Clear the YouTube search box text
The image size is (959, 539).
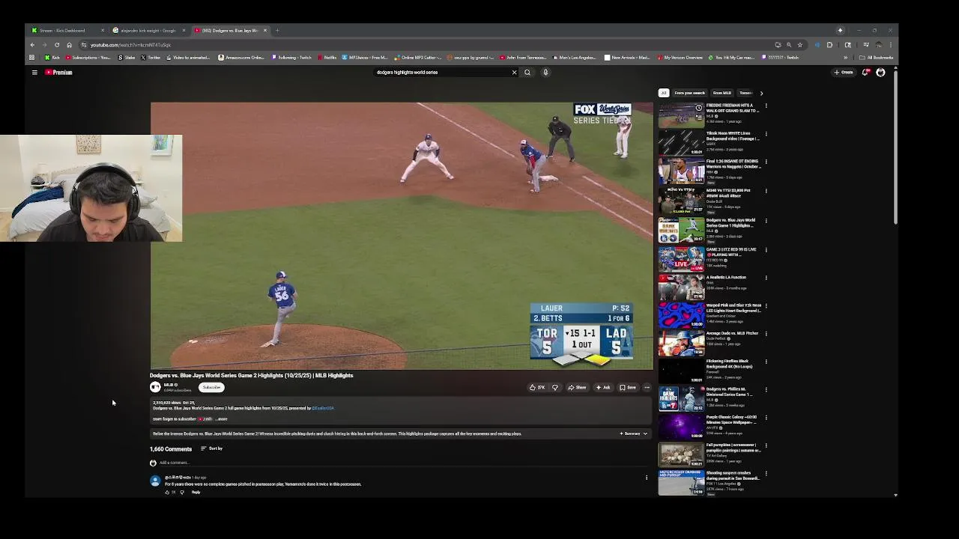tap(514, 73)
